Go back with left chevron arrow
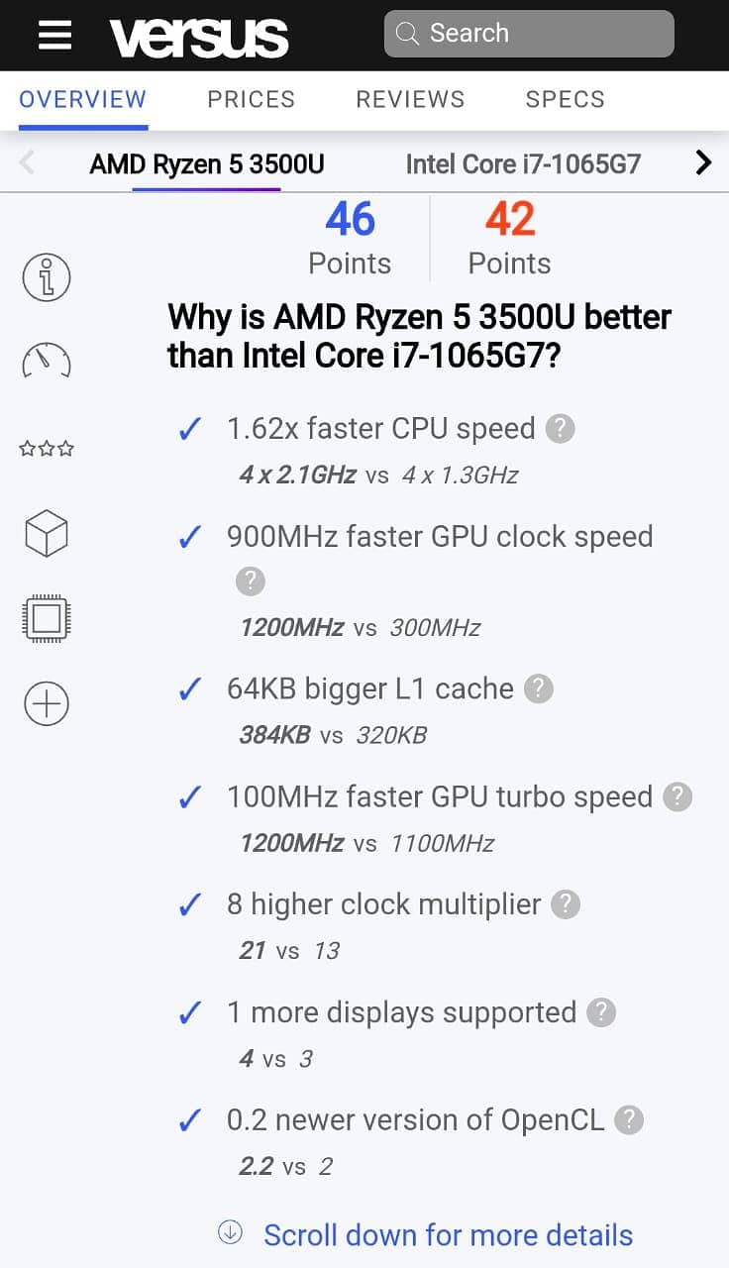 coord(28,162)
